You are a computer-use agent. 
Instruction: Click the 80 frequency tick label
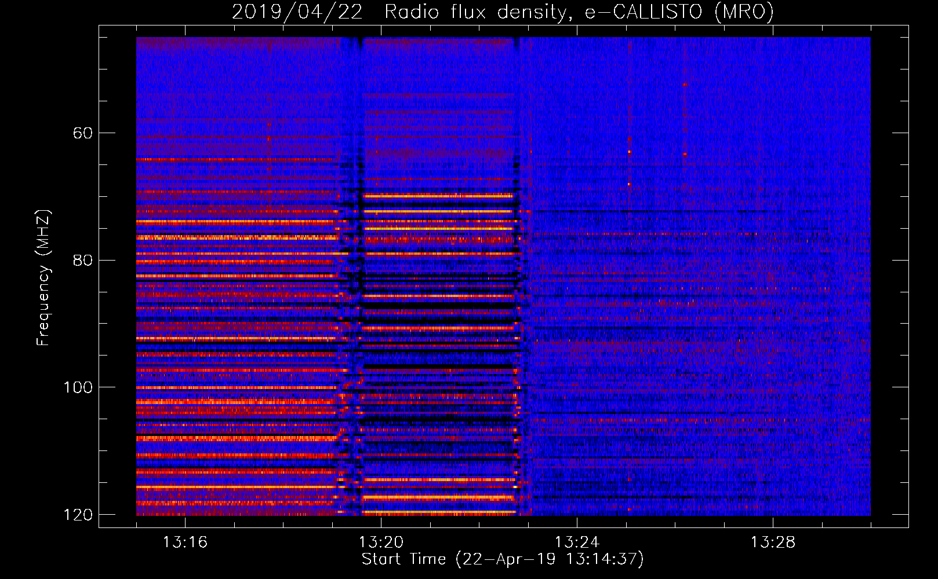pyautogui.click(x=83, y=260)
